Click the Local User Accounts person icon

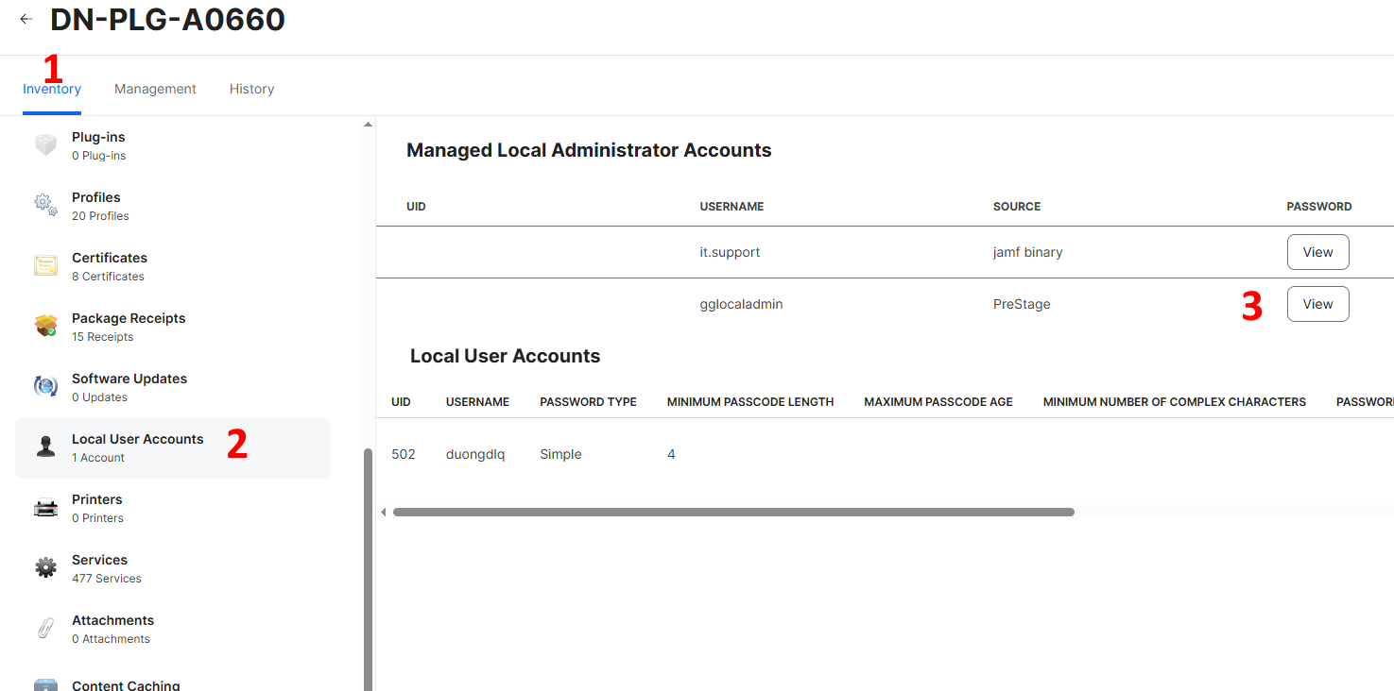click(45, 447)
